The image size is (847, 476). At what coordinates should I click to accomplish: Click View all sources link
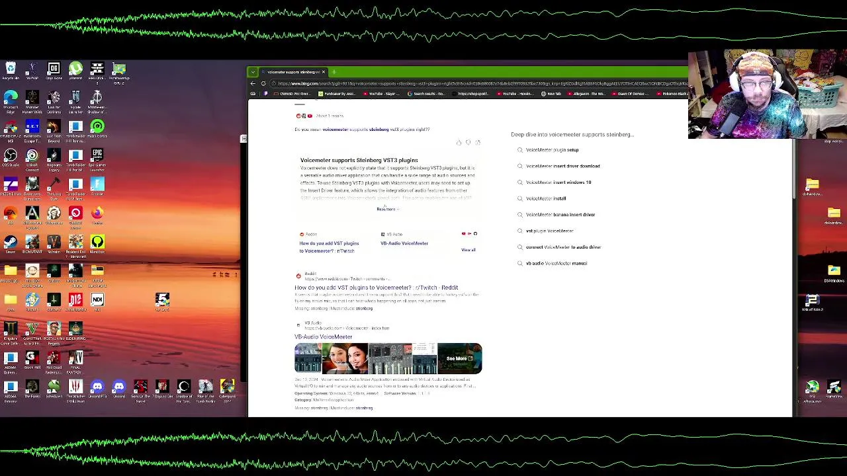(x=468, y=250)
